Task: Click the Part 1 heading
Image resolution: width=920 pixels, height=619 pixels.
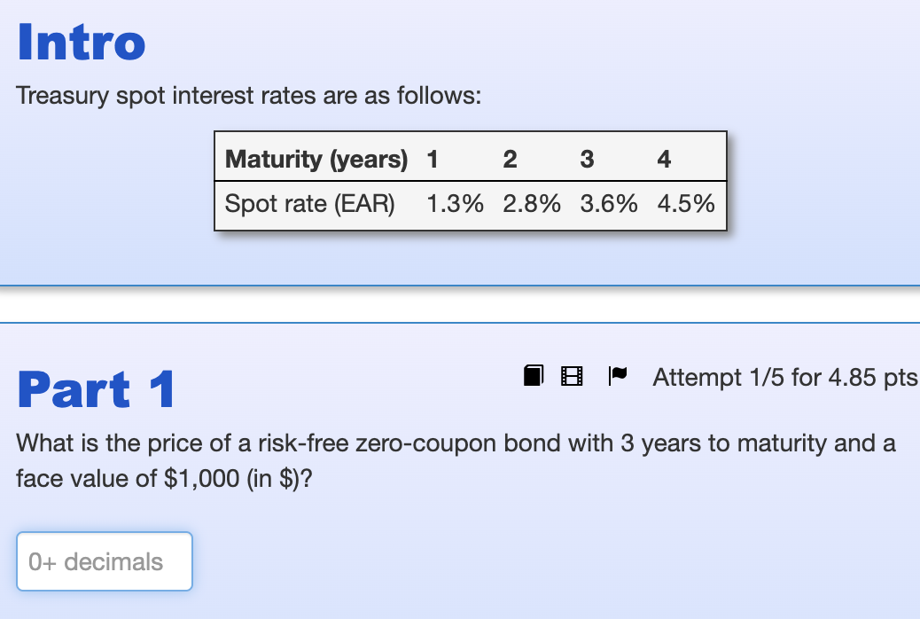Action: tap(96, 388)
